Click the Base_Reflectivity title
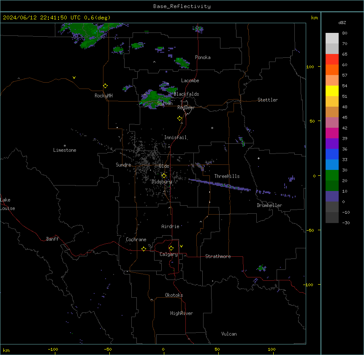Image resolution: width=364 pixels, height=355 pixels. click(x=182, y=6)
